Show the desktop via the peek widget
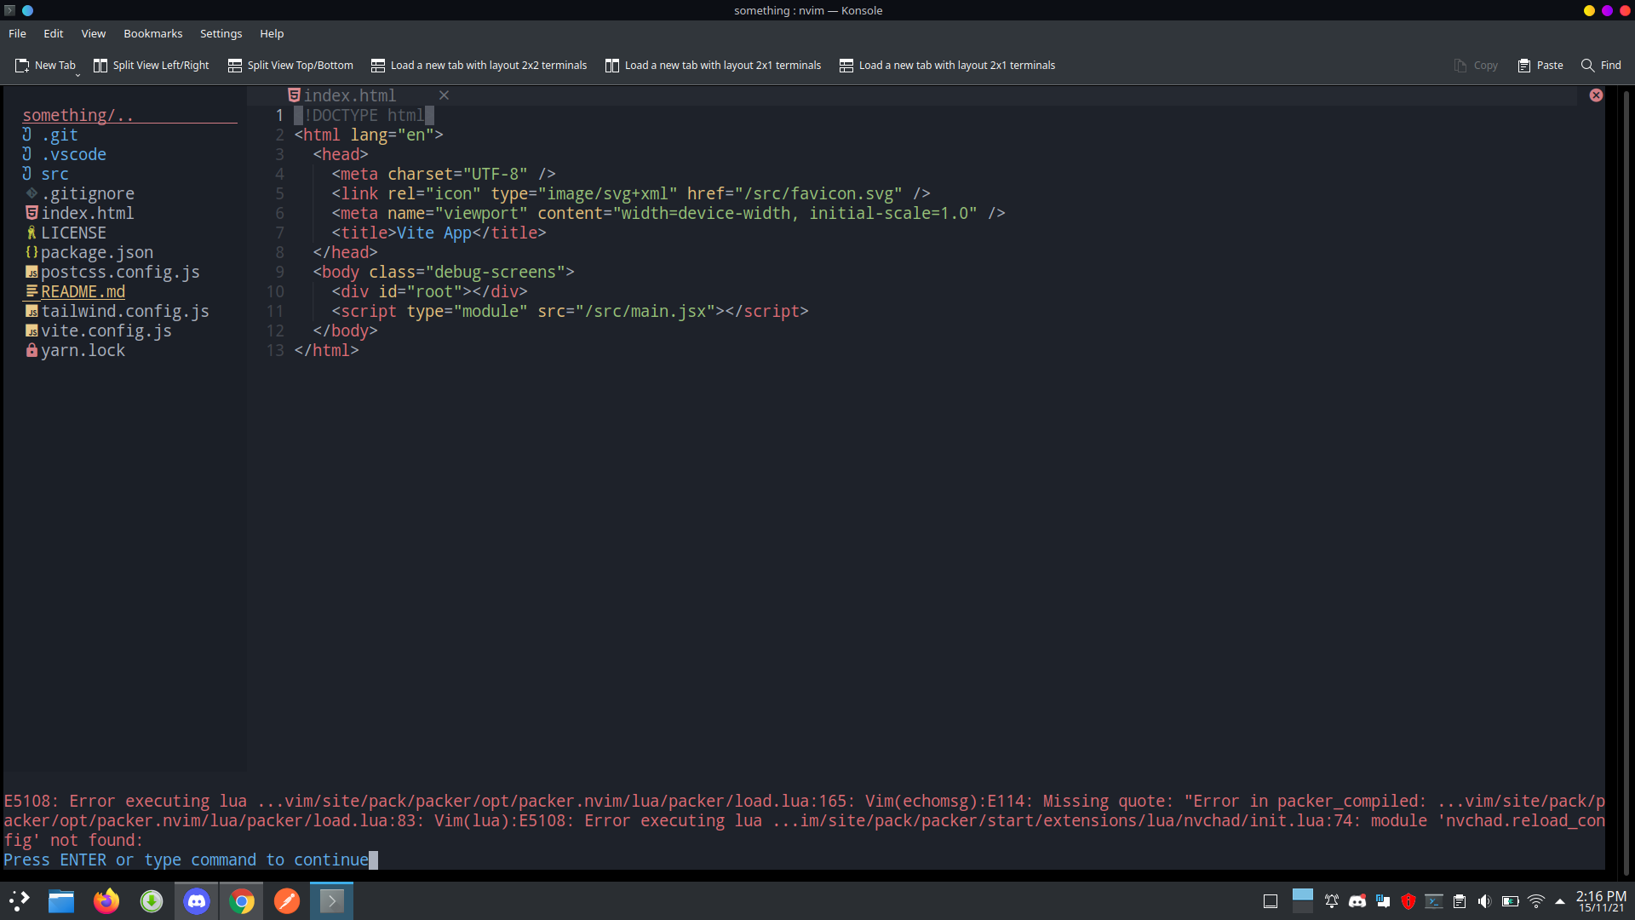 (1271, 901)
